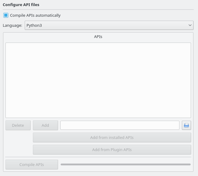
Task: Focus the API file path input field
Action: (120, 125)
